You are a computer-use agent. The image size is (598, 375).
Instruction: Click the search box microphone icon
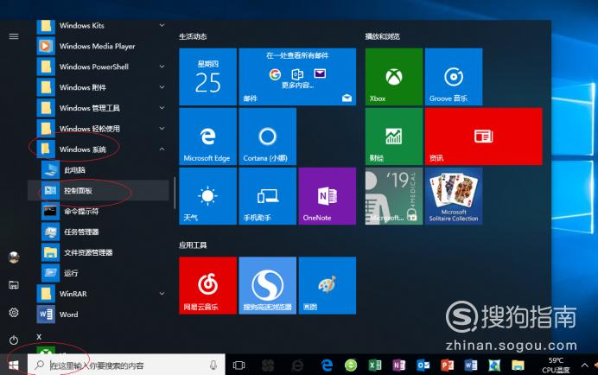(x=213, y=365)
